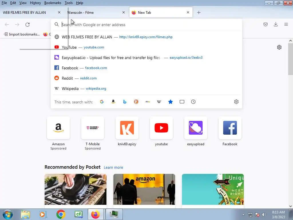Select the Facebook facebook.com suggestion
The height and width of the screenshot is (220, 293).
[x=146, y=68]
